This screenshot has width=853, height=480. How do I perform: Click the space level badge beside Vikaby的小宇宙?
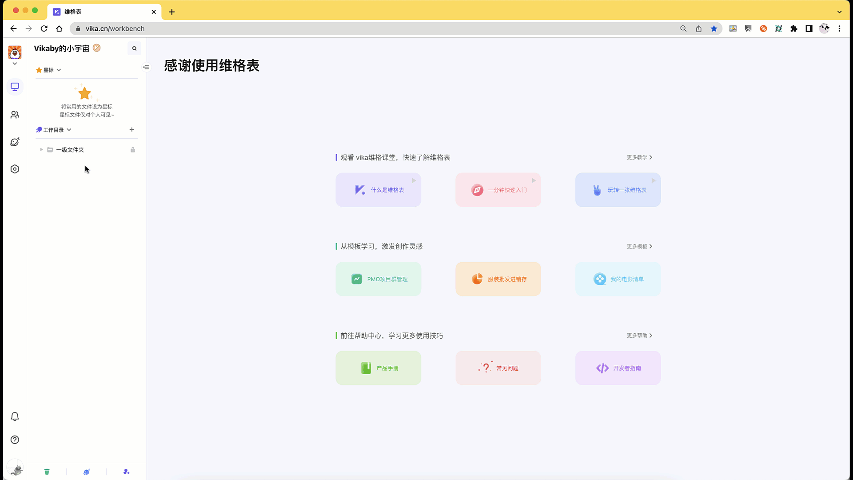(x=96, y=48)
